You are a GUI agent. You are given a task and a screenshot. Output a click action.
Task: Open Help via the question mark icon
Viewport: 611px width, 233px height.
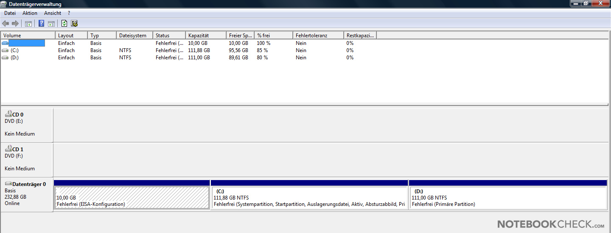tap(42, 24)
